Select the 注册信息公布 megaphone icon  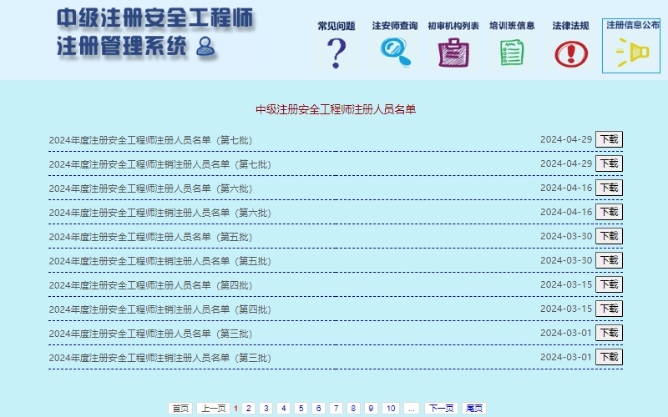click(x=632, y=53)
